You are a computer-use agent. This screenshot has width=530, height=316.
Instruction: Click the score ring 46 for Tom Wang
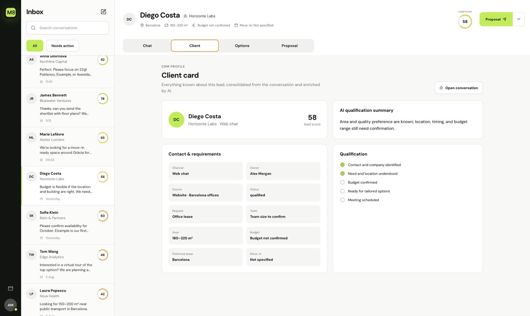pyautogui.click(x=102, y=255)
